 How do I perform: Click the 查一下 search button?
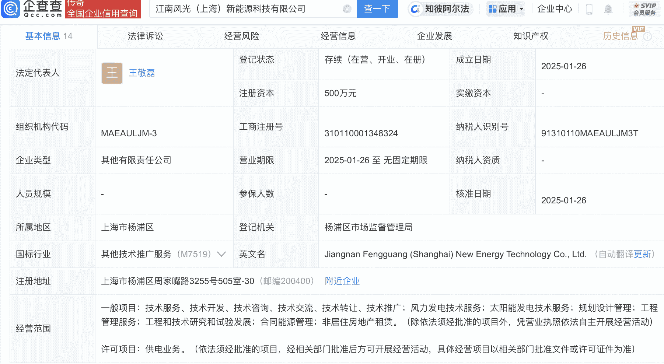tap(377, 9)
